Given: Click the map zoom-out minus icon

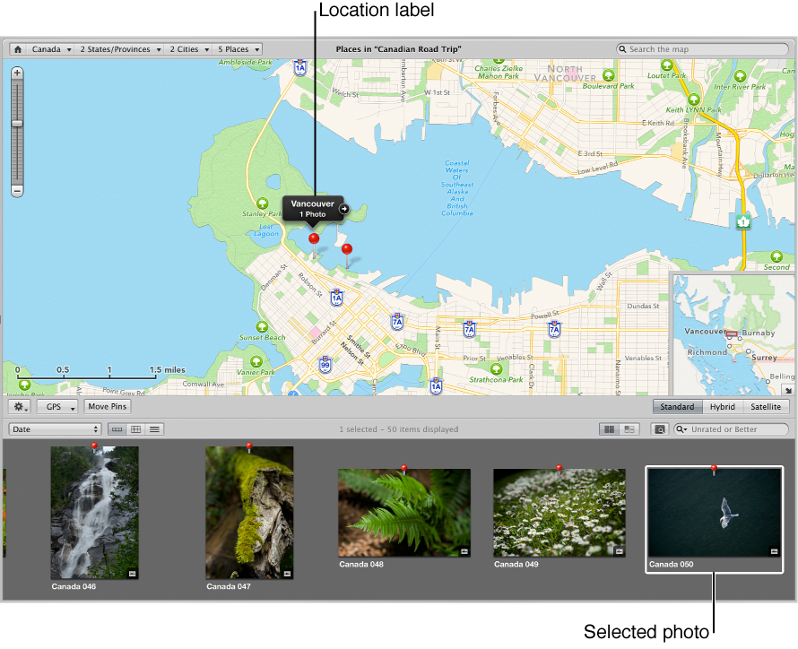Looking at the screenshot, I should (x=16, y=191).
